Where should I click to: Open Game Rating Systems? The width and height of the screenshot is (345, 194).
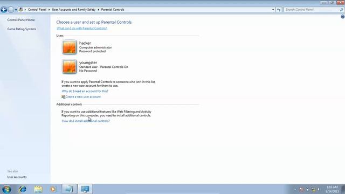22,29
